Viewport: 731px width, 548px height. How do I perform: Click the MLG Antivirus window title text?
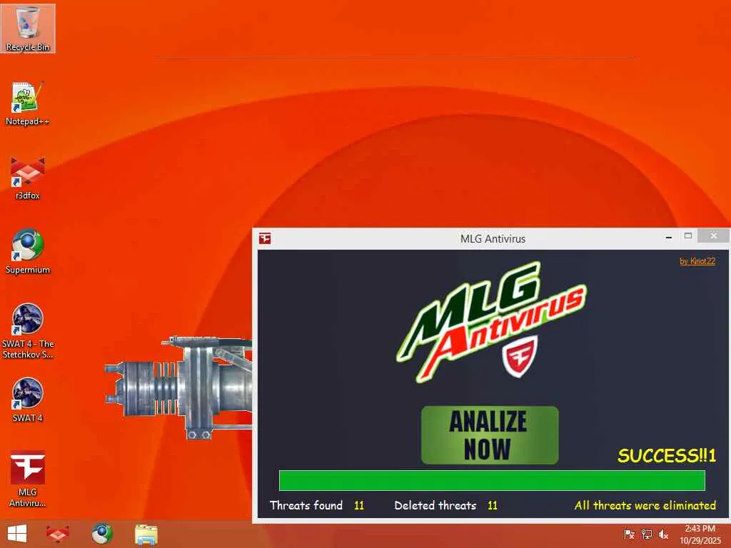[493, 238]
